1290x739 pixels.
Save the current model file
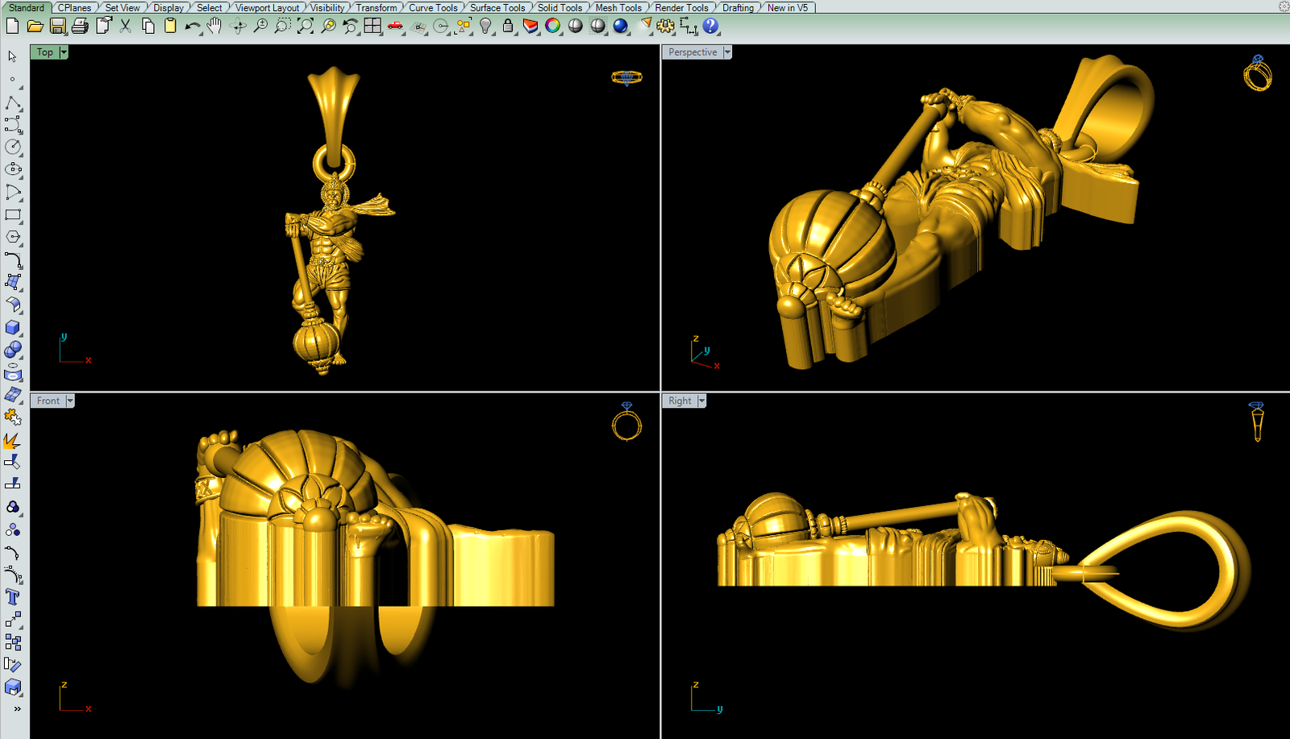pyautogui.click(x=57, y=26)
